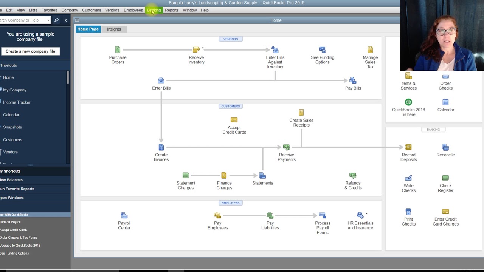Open the Pay Bills icon
Viewport: 484px width, 272px height.
(x=353, y=80)
